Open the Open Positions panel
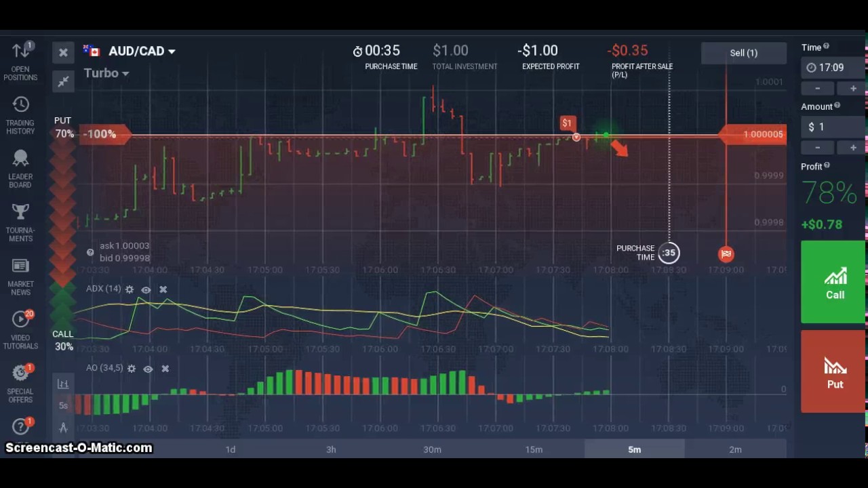868x488 pixels. point(20,61)
